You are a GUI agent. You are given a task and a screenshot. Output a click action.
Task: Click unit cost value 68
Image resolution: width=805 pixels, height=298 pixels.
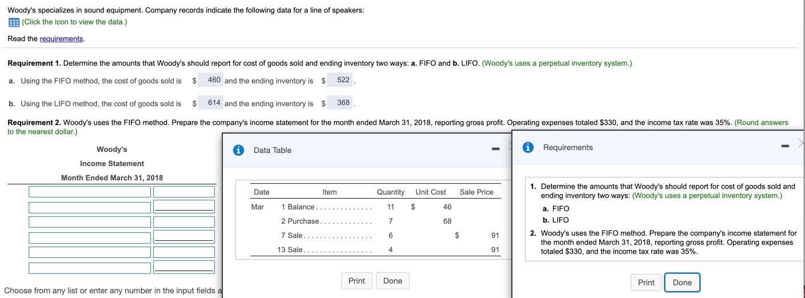pyautogui.click(x=447, y=221)
